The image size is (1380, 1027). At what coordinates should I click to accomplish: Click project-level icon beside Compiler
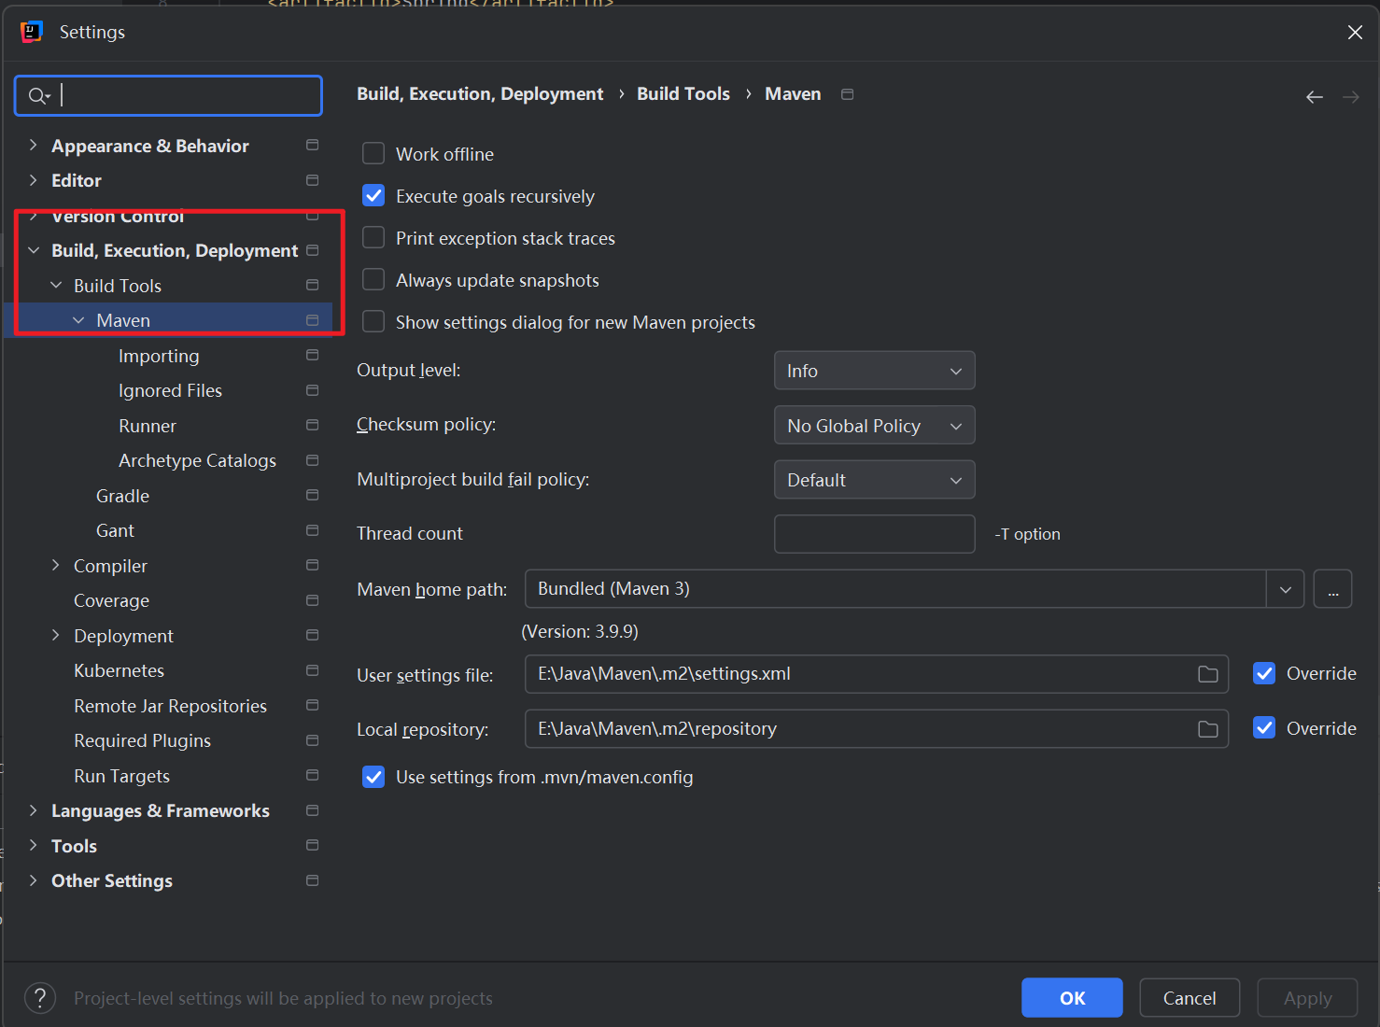pos(313,565)
